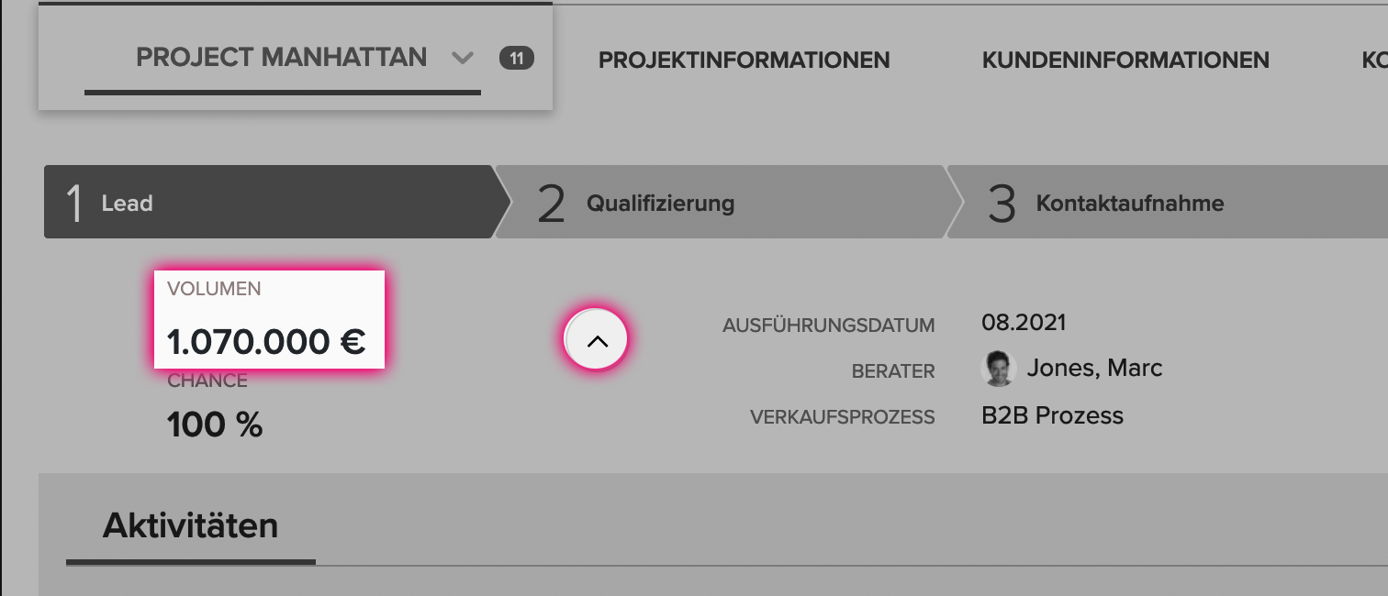
Task: Collapse the details with the round chevron-up button
Action: click(597, 340)
